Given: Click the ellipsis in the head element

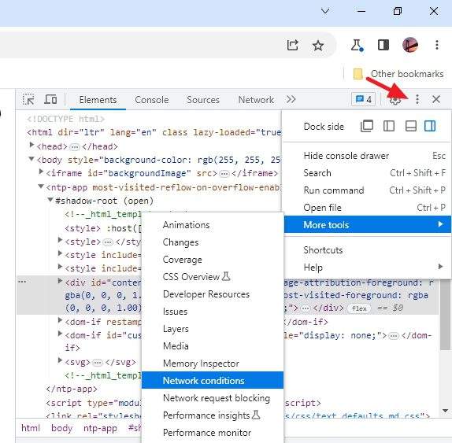Looking at the screenshot, I should pyautogui.click(x=75, y=147).
